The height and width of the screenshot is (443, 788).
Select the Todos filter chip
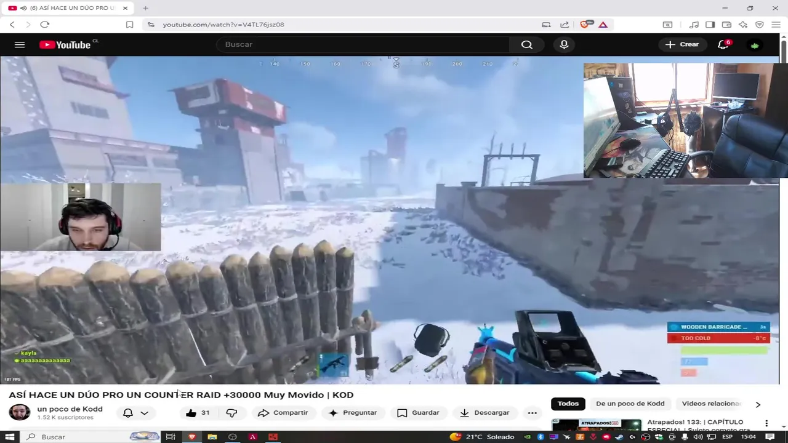[568, 404]
